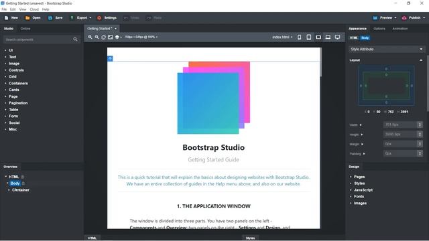Expand the Grid component group
This screenshot has width=429, height=241.
coord(13,77)
